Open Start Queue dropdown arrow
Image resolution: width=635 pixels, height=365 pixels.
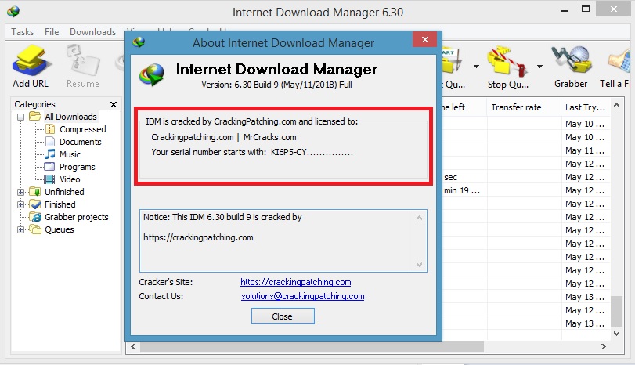[x=476, y=66]
